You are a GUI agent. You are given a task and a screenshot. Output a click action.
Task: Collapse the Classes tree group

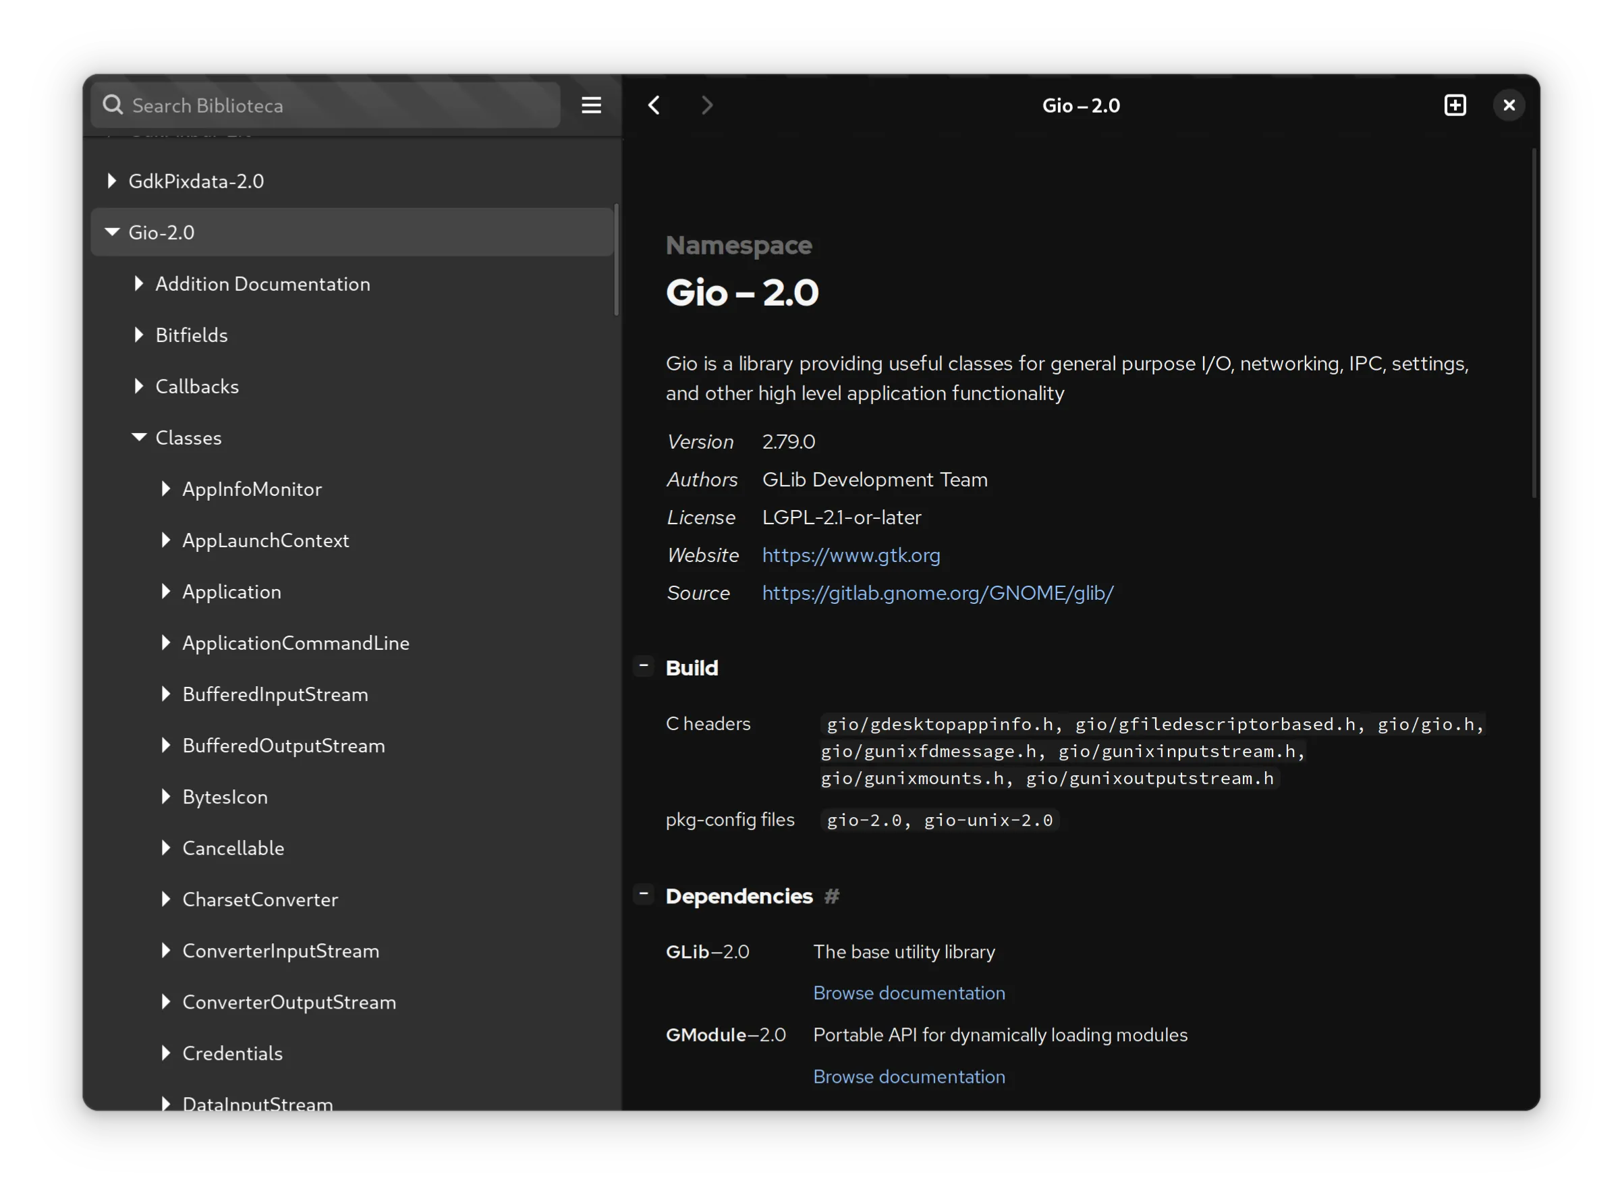(x=139, y=438)
